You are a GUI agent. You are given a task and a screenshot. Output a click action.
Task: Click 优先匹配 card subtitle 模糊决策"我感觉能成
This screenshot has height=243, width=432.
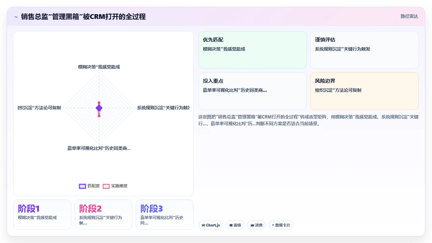224,49
